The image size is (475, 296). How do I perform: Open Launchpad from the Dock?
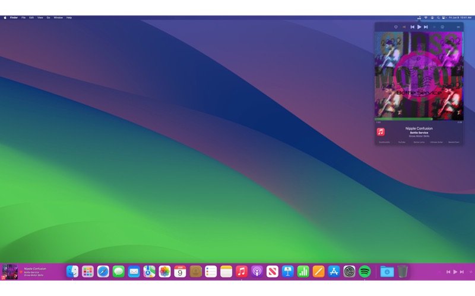(88, 271)
